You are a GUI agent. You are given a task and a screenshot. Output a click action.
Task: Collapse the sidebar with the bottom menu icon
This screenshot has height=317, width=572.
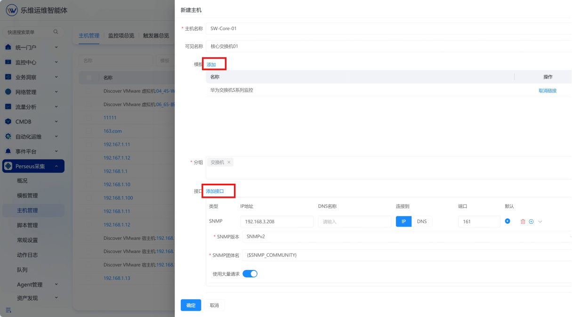(8, 310)
